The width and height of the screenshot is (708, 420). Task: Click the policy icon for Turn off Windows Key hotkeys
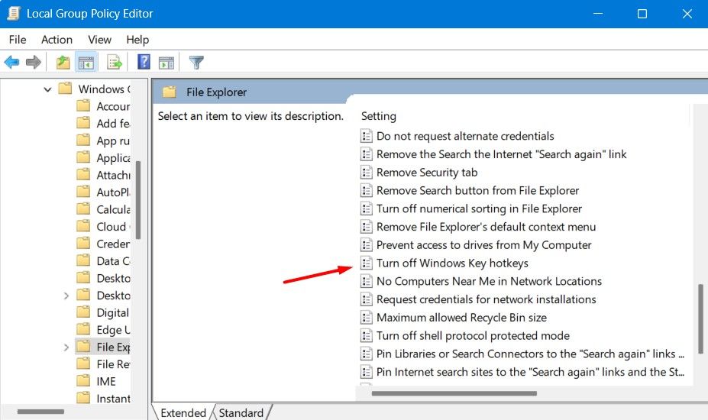coord(366,263)
